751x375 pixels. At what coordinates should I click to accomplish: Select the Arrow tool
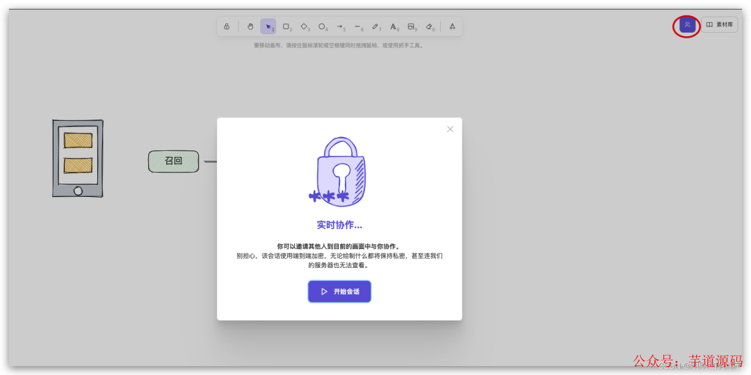(x=340, y=26)
